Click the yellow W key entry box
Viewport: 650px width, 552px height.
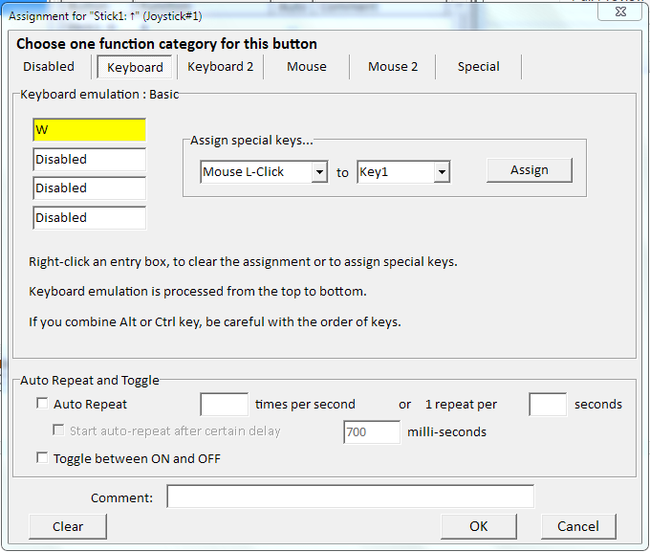(89, 130)
